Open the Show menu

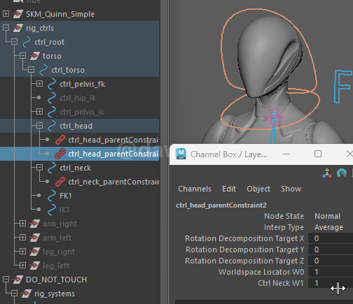coord(291,189)
